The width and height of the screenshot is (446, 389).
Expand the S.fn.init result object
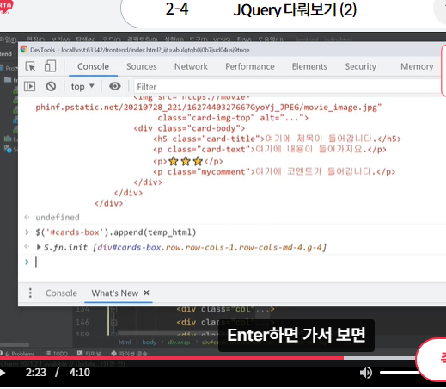[39, 247]
